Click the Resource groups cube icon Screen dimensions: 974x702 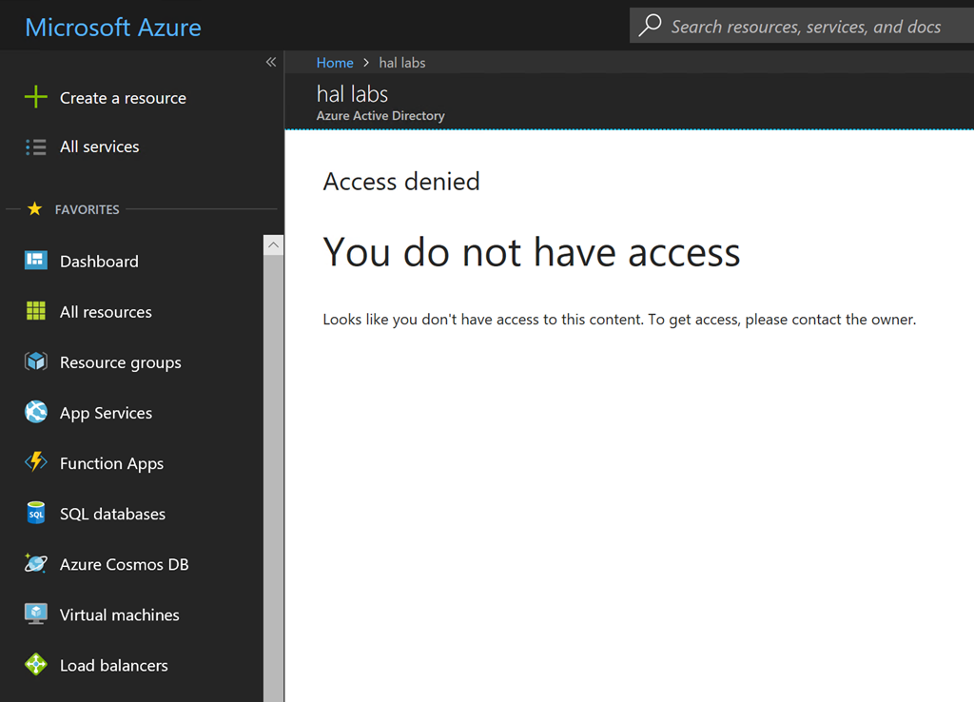pos(35,361)
